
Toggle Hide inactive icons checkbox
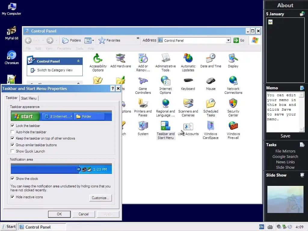12,197
